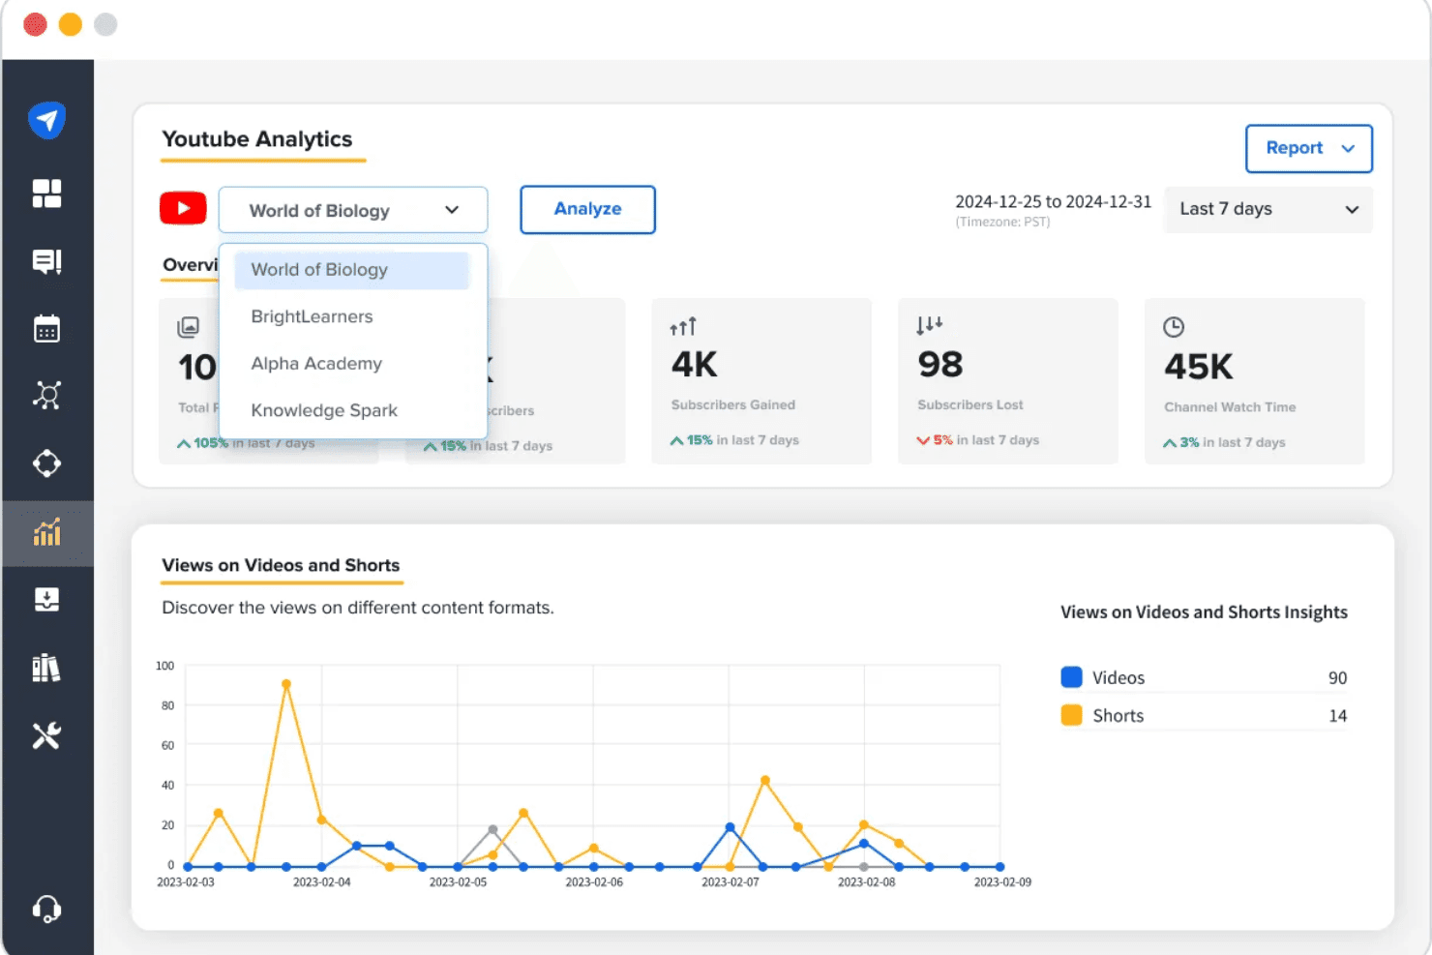Image resolution: width=1432 pixels, height=955 pixels.
Task: Click the blue Videos legend swatch
Action: (1071, 677)
